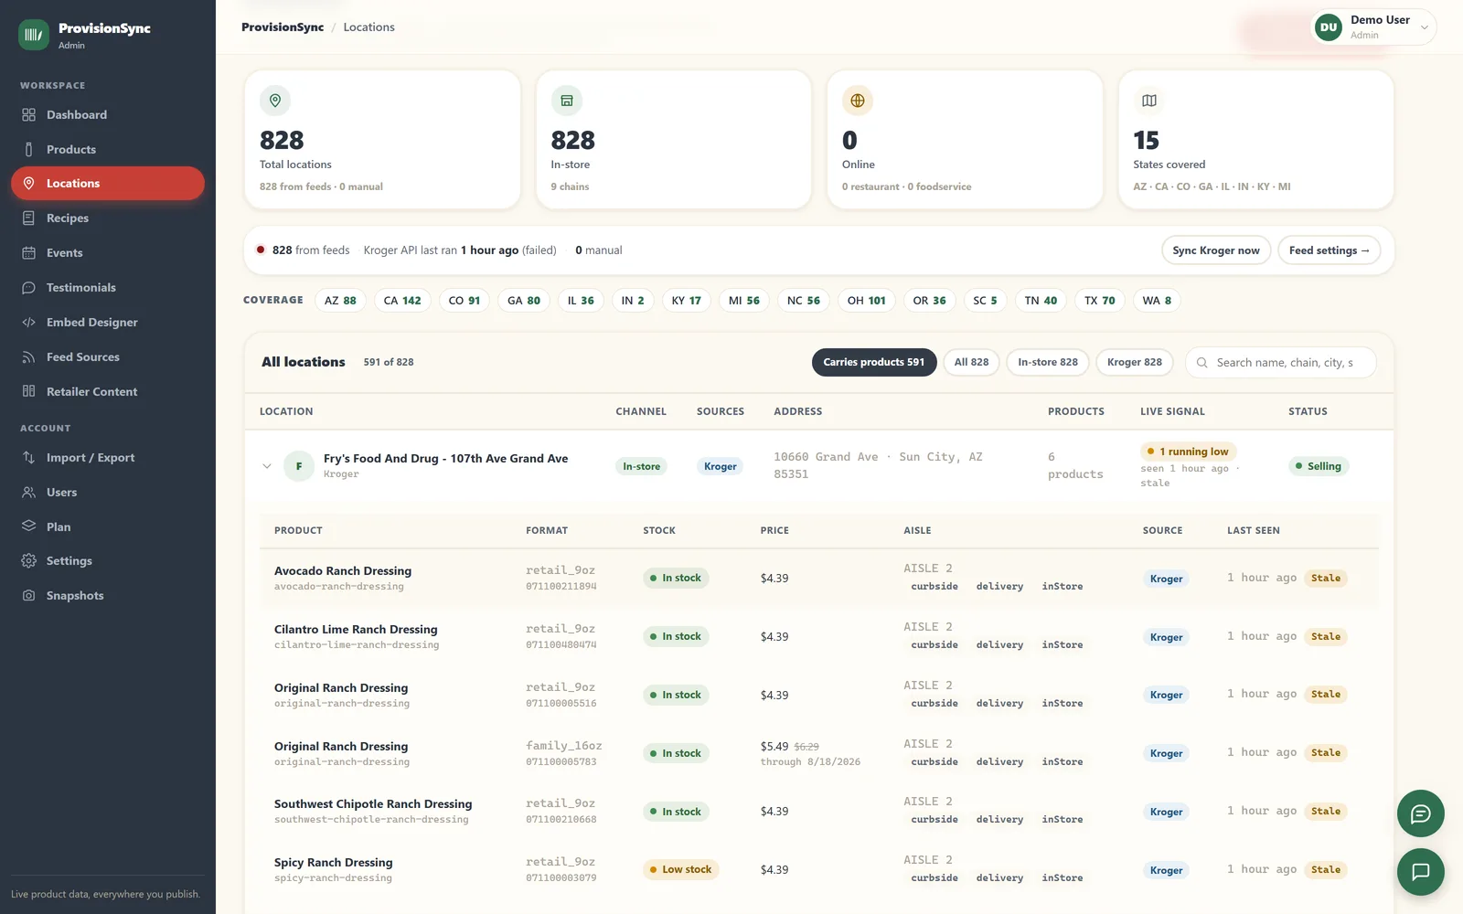Click the Settings gear icon
The height and width of the screenshot is (914, 1463).
28,561
